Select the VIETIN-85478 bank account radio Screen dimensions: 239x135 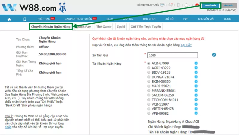tap(149, 109)
